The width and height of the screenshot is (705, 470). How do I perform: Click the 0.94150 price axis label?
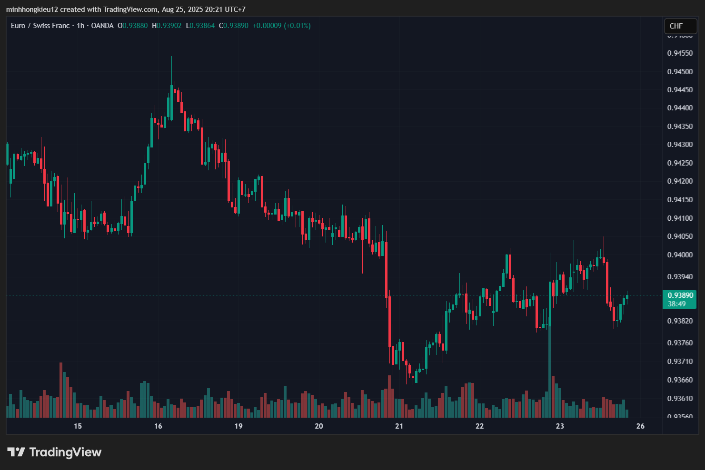coord(680,200)
